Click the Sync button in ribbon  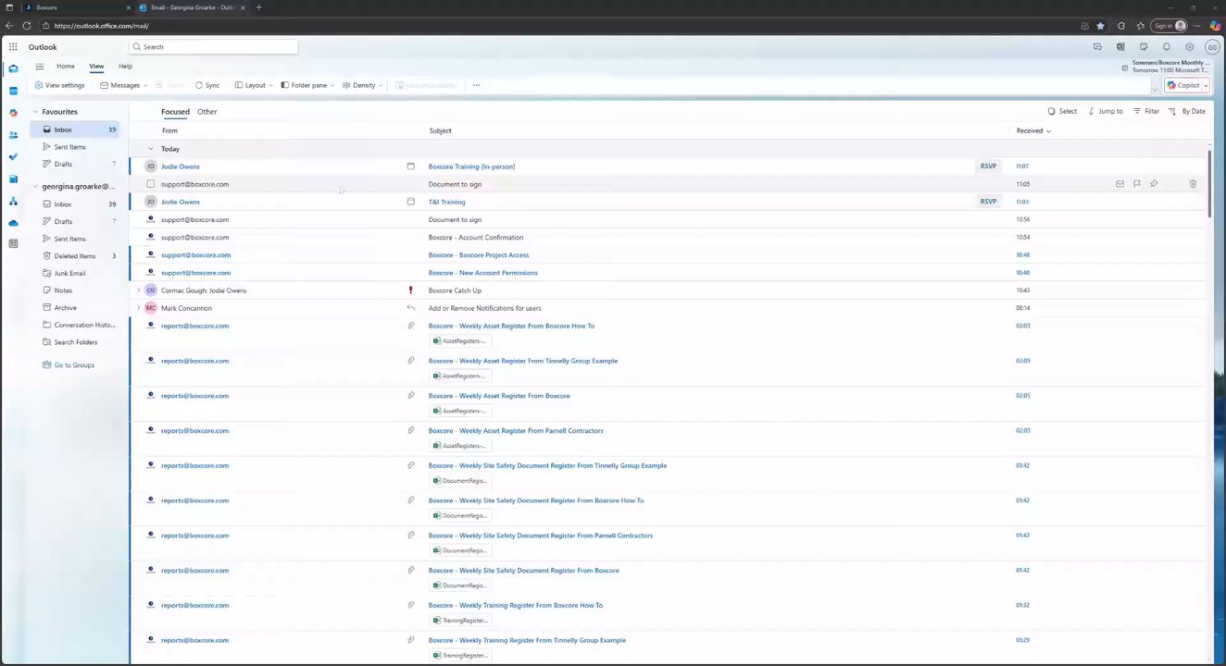pos(207,85)
